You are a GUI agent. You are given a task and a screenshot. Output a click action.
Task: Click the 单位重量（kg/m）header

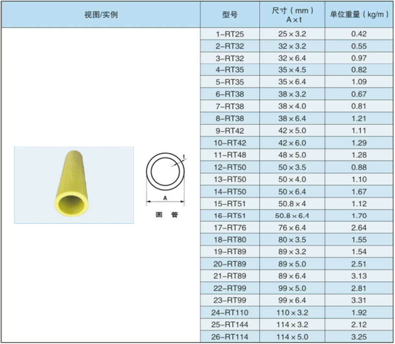coord(359,14)
